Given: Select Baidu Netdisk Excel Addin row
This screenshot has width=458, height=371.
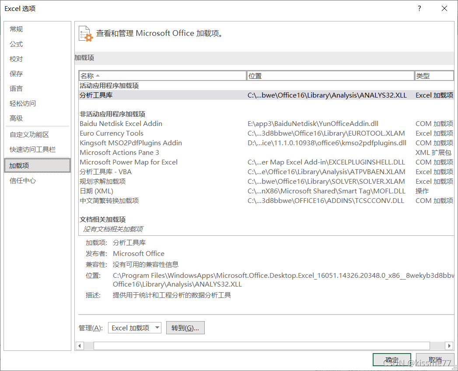Looking at the screenshot, I should pos(266,123).
